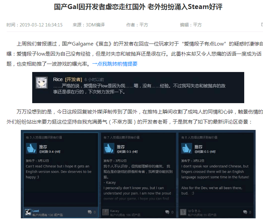This screenshot has height=220, width=263.
Task: Open comment bubble on Leet's review
Action: 90,212
